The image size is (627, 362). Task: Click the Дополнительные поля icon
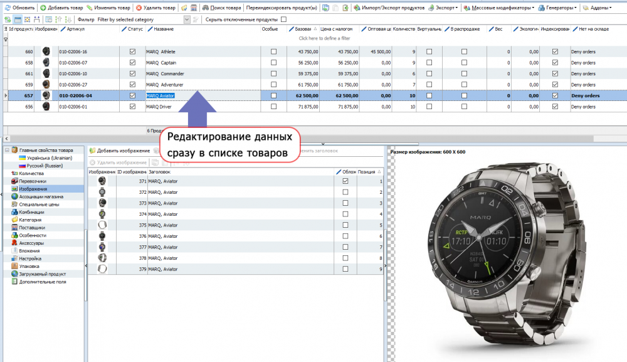pos(14,282)
